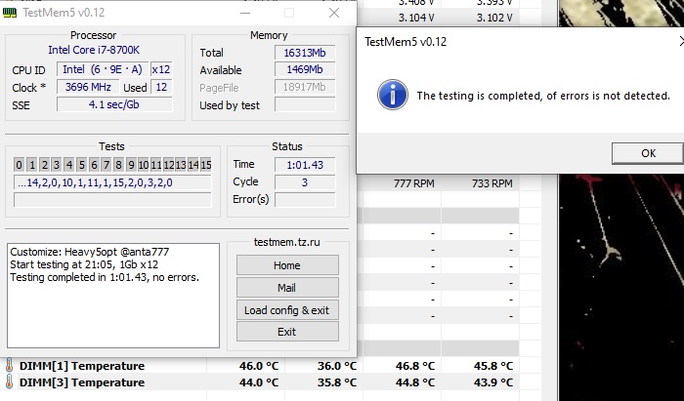
Task: Select test number 3 box
Action: coord(57,165)
